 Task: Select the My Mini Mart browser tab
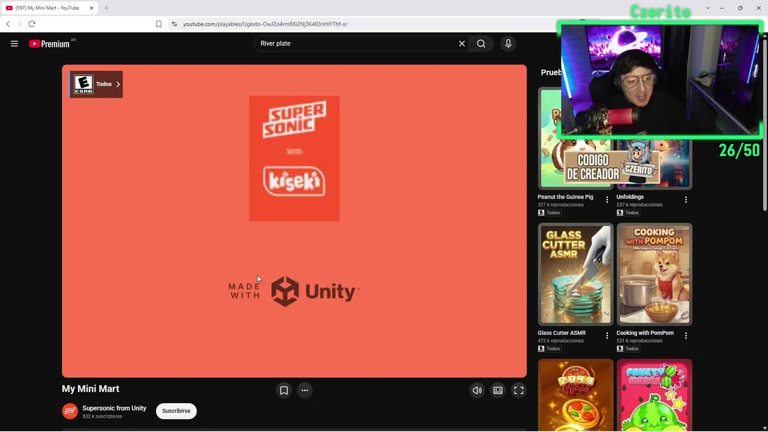pyautogui.click(x=48, y=8)
